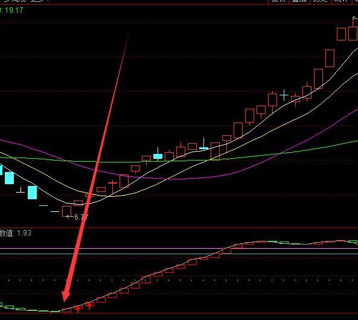Viewport: 358px width, 320px height.
Task: Click the 叠加 button at top right
Action: click(299, 1)
